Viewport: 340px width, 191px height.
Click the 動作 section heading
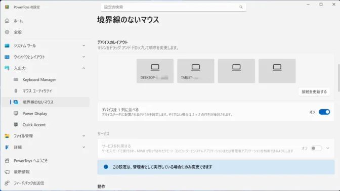pos(101,186)
